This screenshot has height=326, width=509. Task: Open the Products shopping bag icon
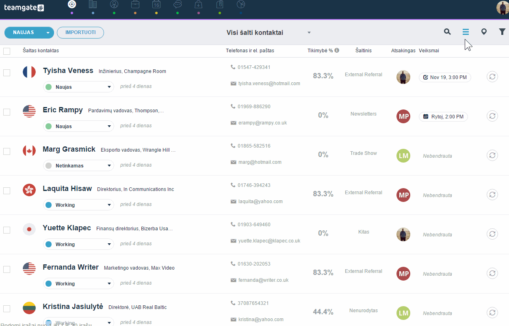click(x=199, y=4)
